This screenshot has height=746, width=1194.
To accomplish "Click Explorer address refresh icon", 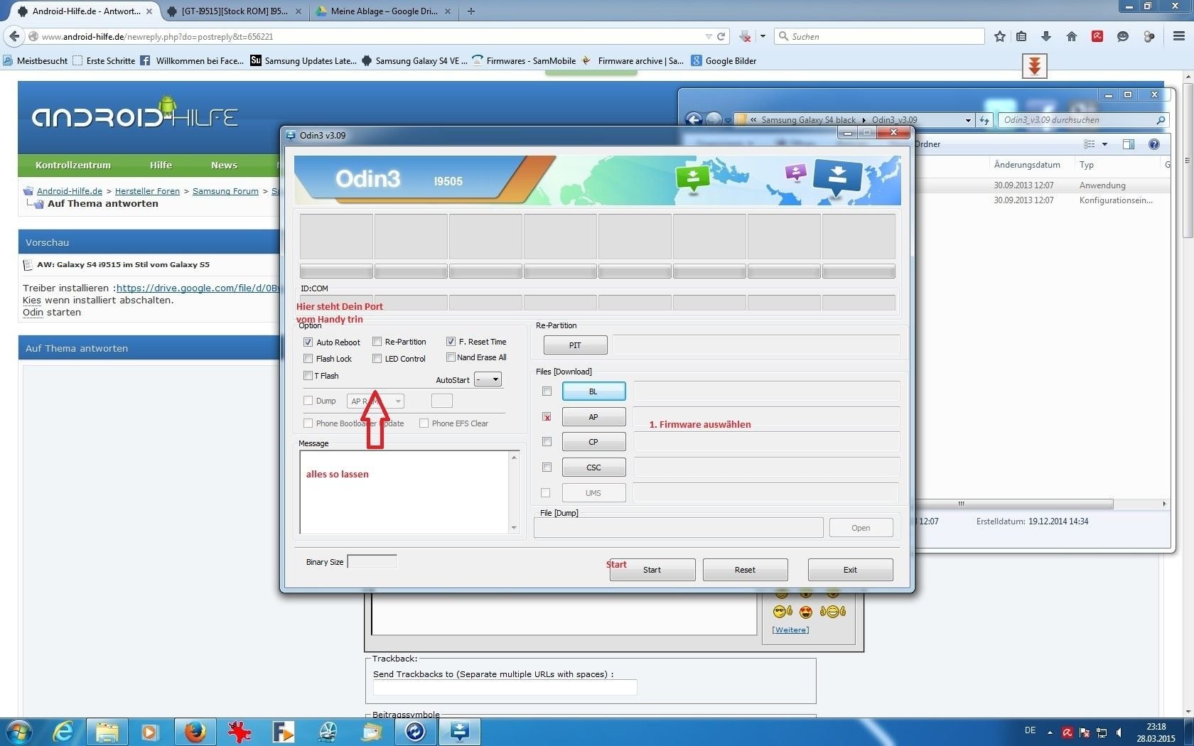I will click(x=984, y=120).
